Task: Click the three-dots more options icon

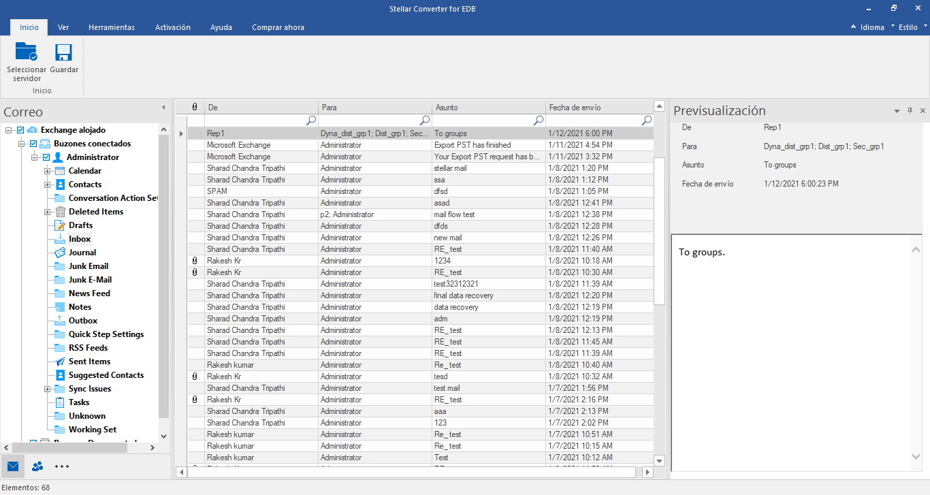Action: click(62, 466)
